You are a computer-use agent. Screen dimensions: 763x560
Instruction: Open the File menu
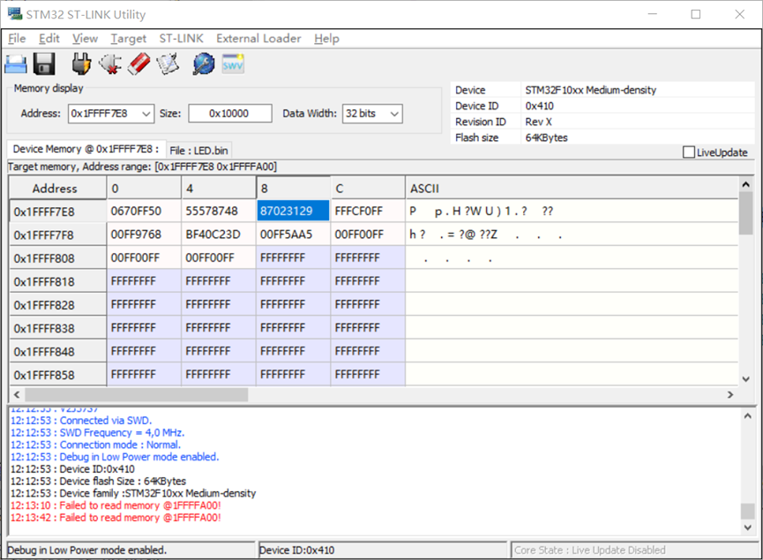point(17,39)
